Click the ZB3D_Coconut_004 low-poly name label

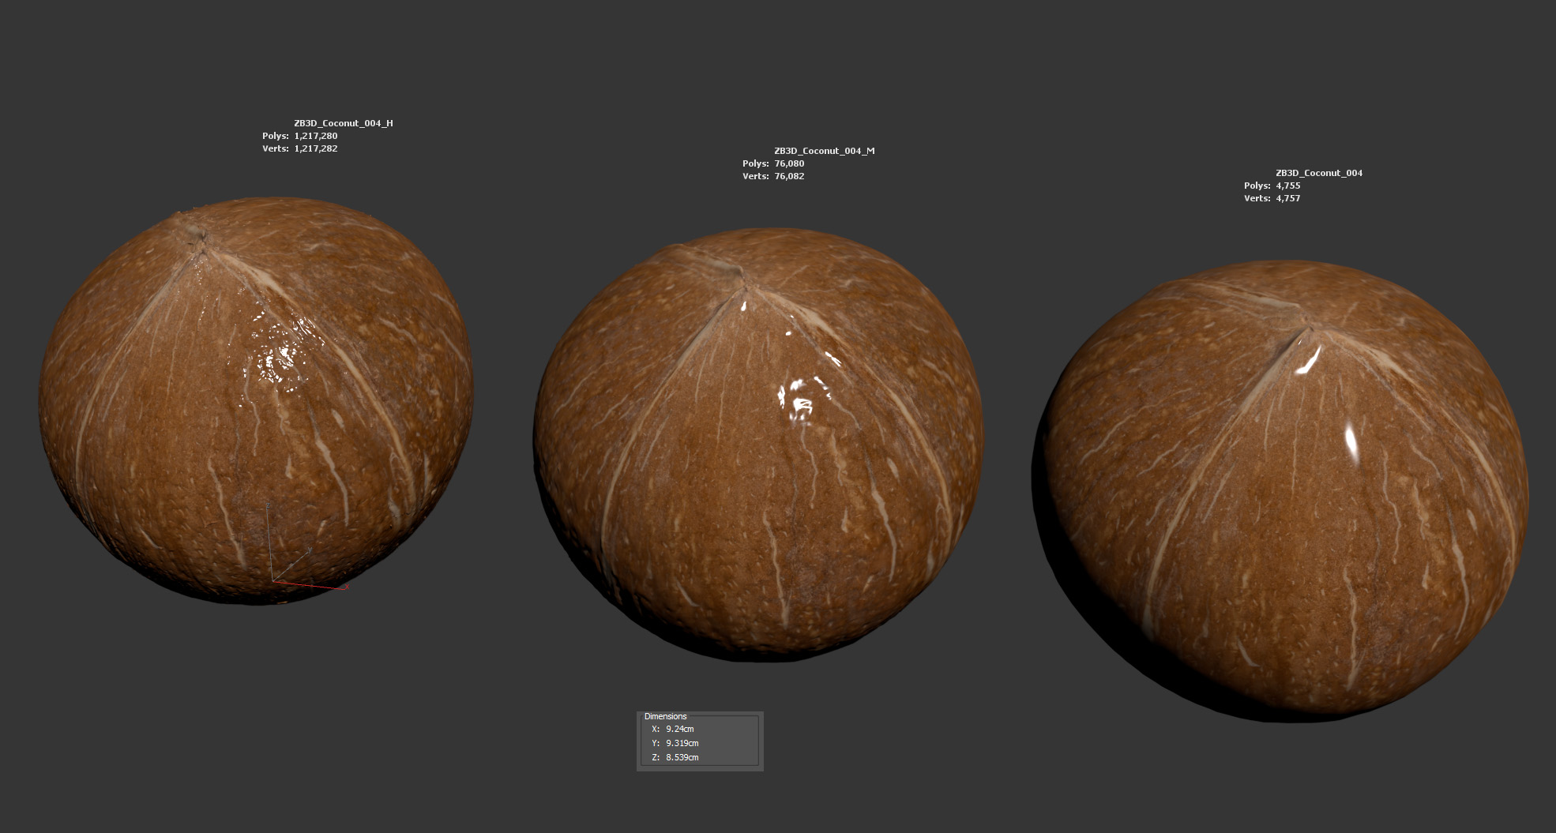coord(1318,173)
